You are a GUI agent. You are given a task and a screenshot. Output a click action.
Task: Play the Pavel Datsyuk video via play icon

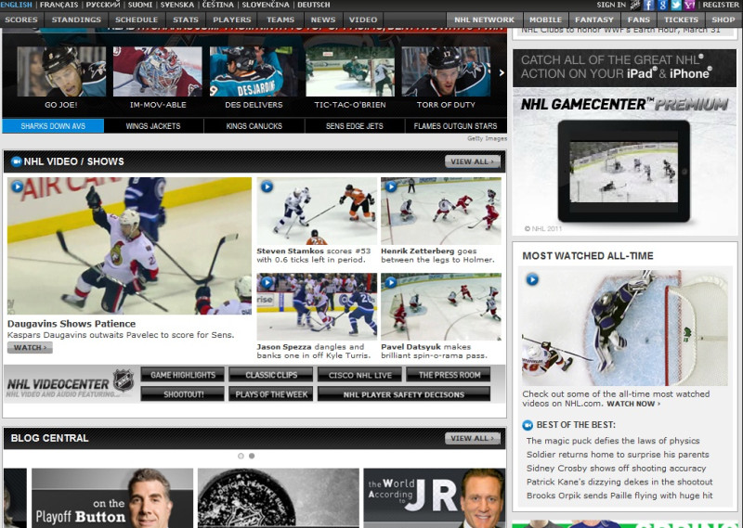(x=391, y=283)
